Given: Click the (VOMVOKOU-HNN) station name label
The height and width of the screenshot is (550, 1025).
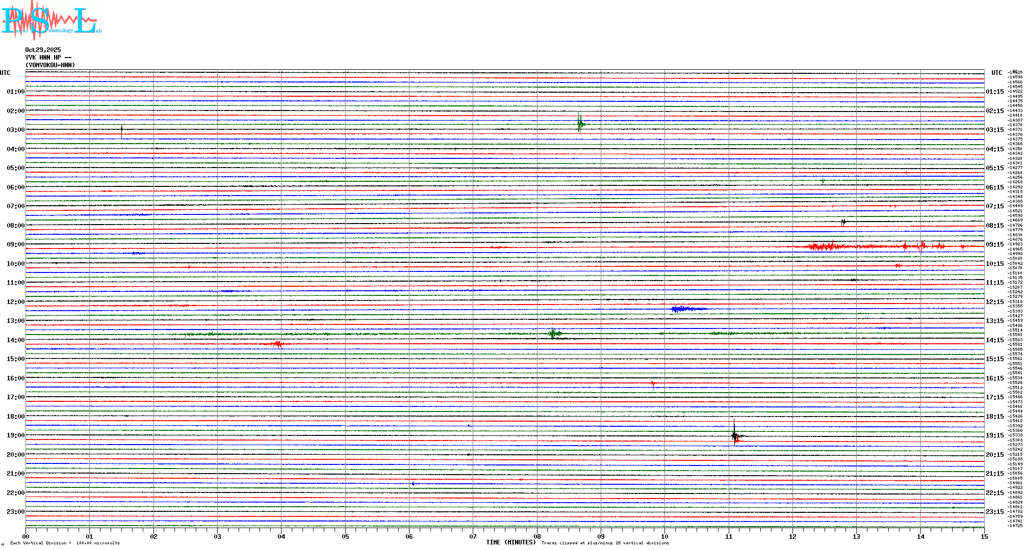Looking at the screenshot, I should [50, 65].
